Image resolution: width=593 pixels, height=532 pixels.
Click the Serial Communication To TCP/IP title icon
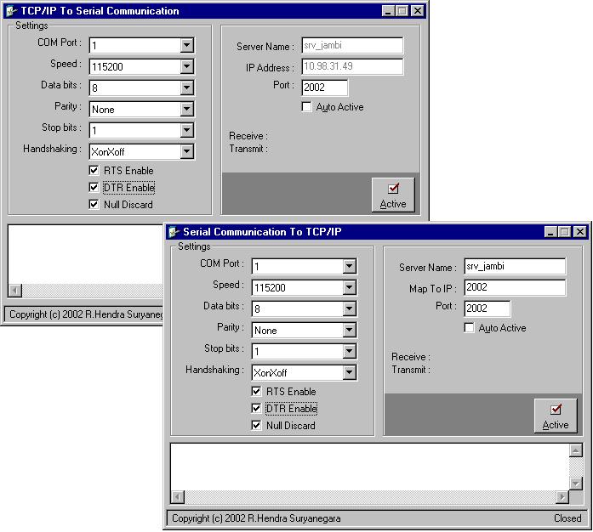[173, 232]
